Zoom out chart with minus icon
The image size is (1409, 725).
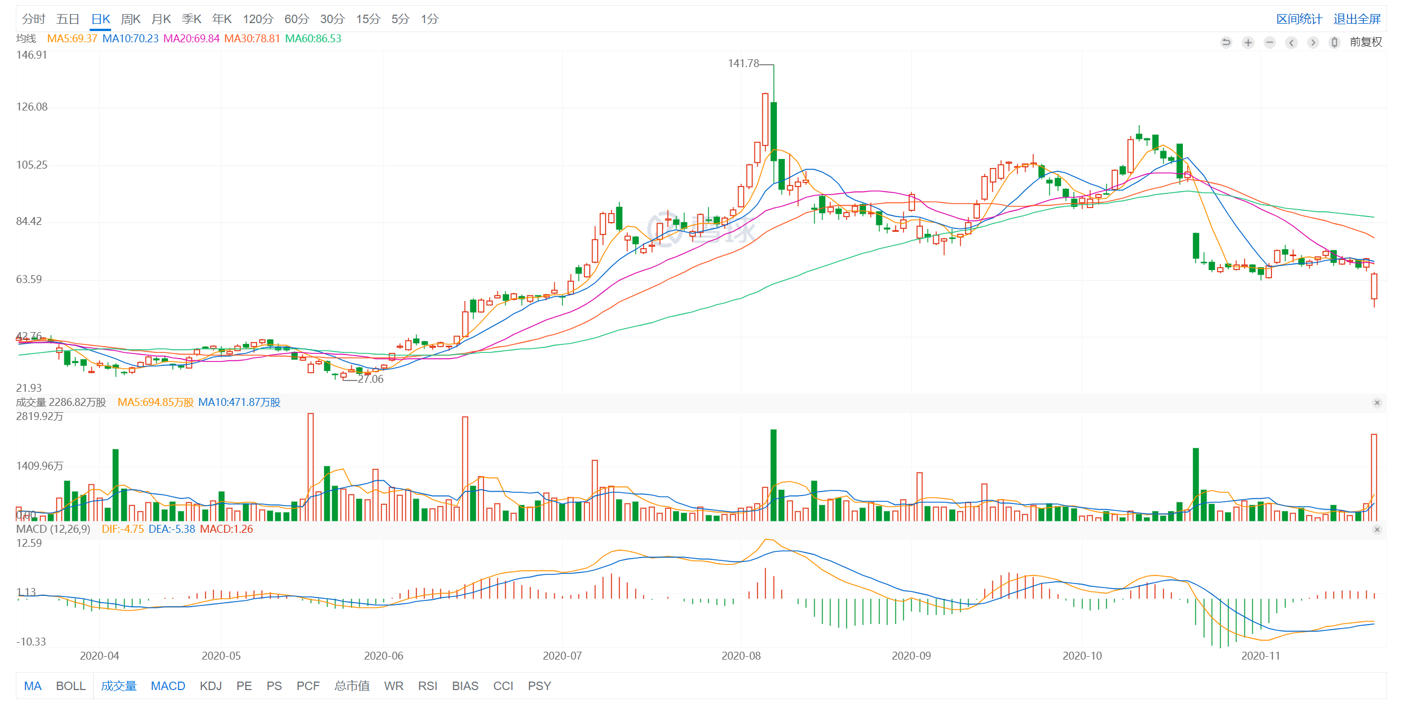pos(1269,42)
